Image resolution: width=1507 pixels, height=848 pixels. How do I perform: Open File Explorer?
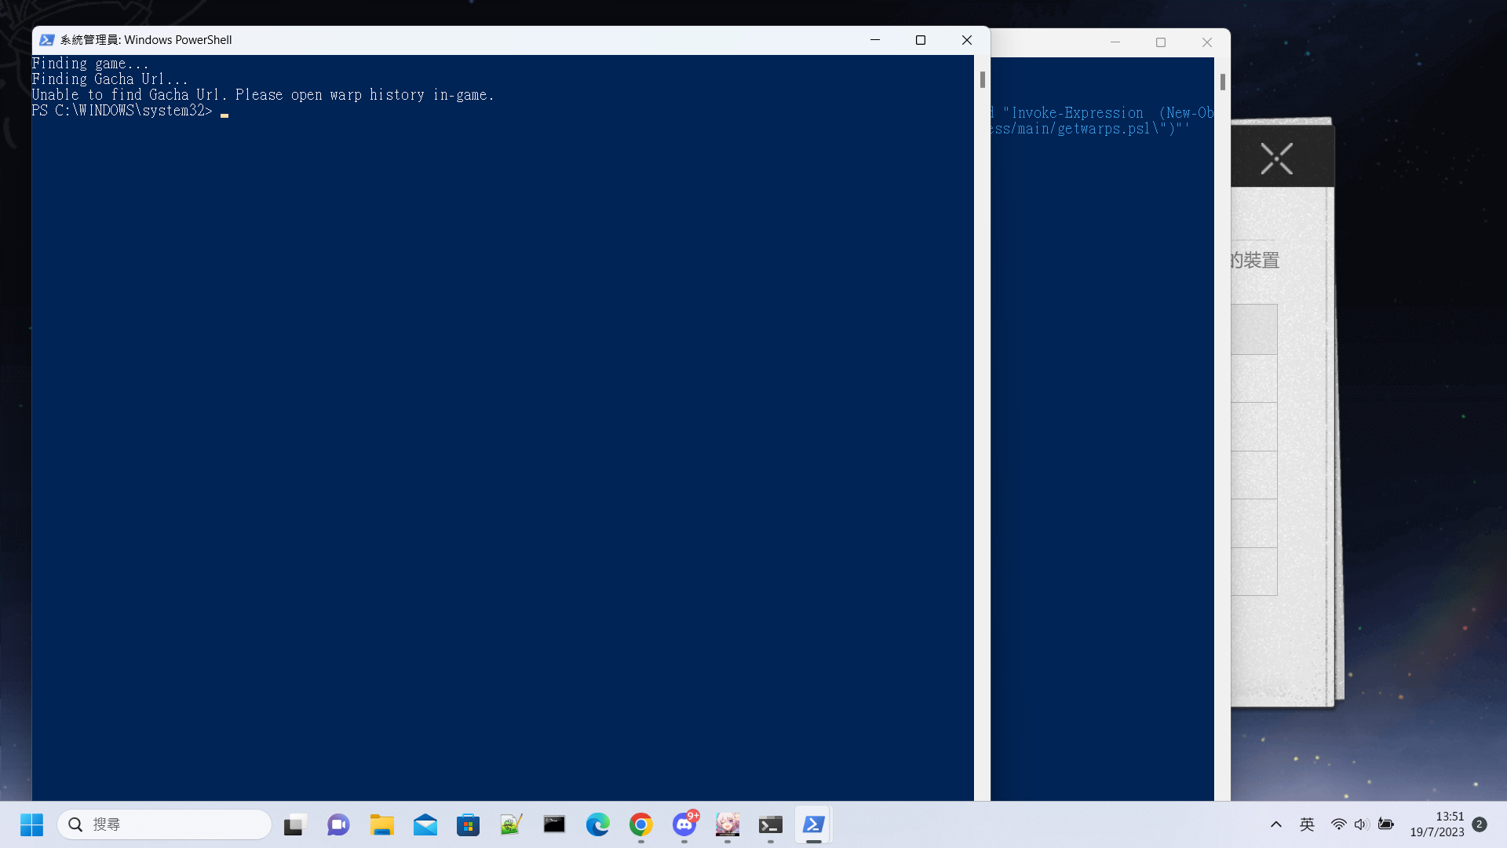tap(381, 824)
